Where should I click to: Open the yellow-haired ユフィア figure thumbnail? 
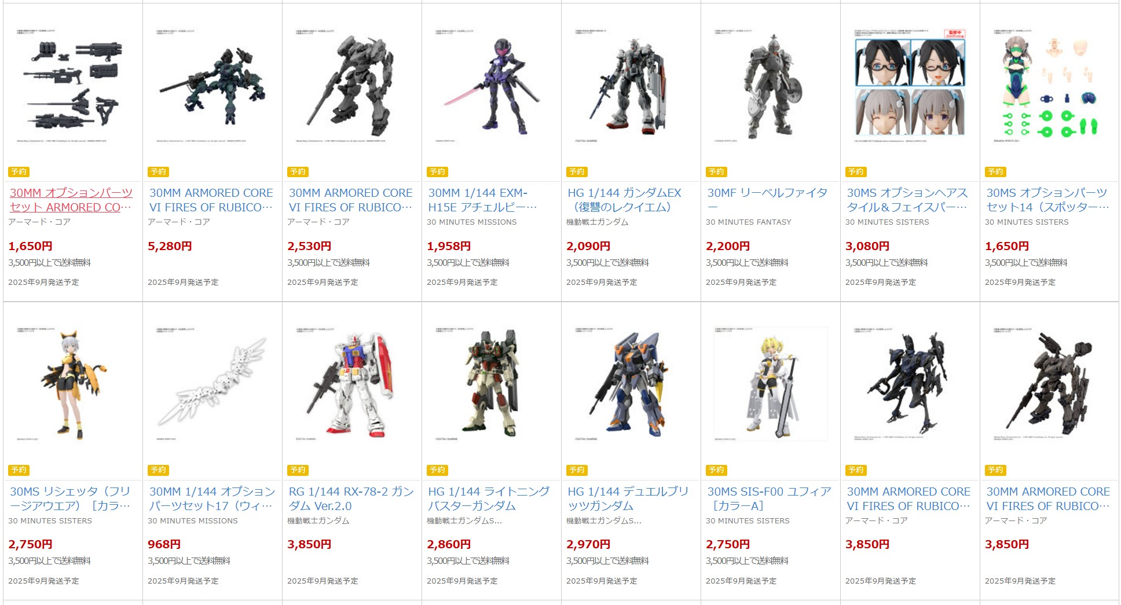771,384
